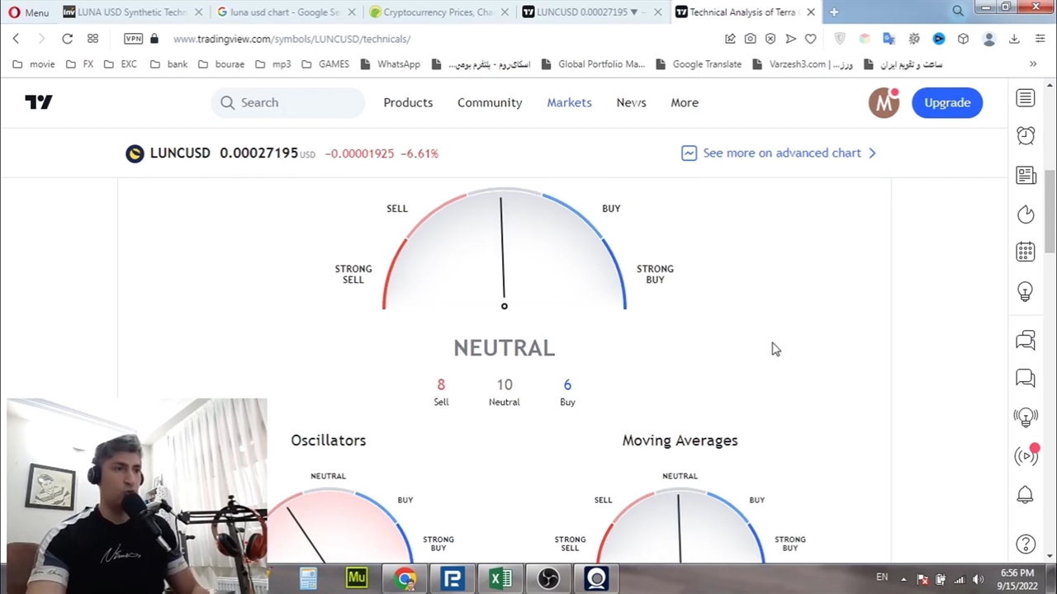Open the News panel icon in sidebar
This screenshot has width=1057, height=594.
(1025, 175)
